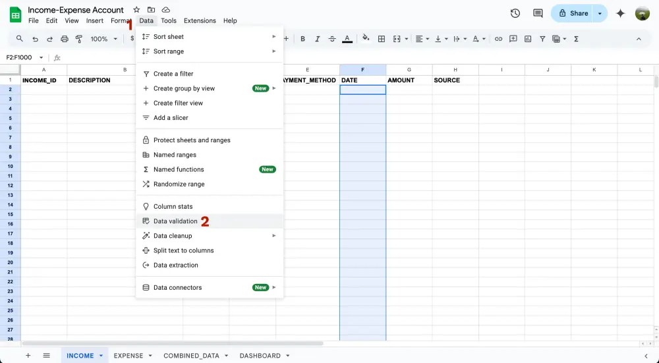Toggle strikethrough formatting
This screenshot has width=659, height=363.
[332, 39]
